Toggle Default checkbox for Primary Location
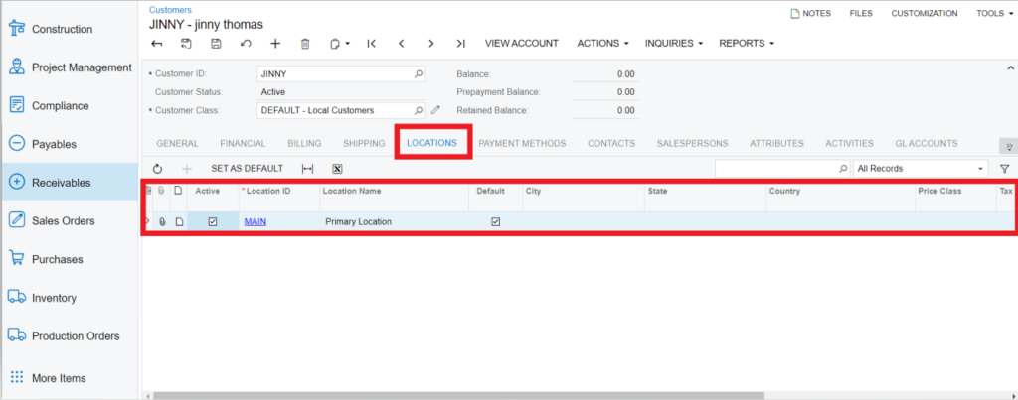Viewport: 1018px width, 400px height. pos(496,221)
